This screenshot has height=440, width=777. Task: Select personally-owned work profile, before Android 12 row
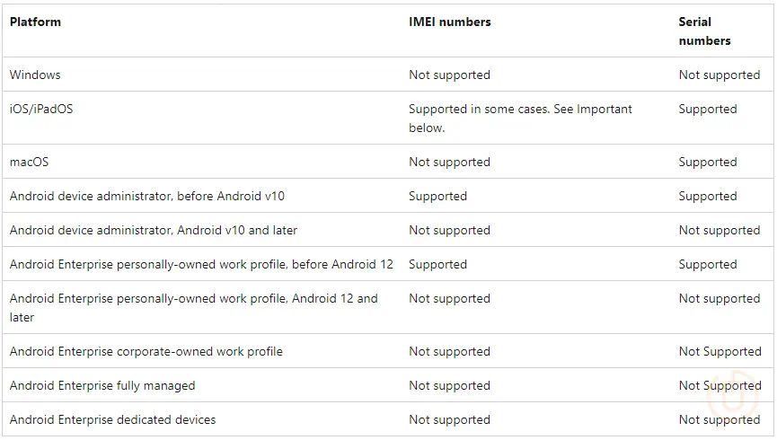click(201, 264)
